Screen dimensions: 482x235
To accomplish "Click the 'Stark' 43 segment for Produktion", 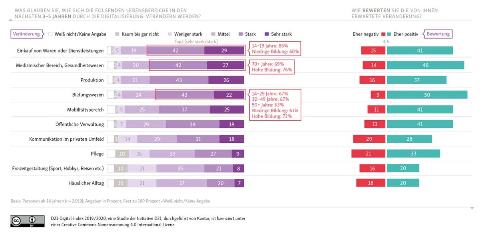I will pos(179,80).
